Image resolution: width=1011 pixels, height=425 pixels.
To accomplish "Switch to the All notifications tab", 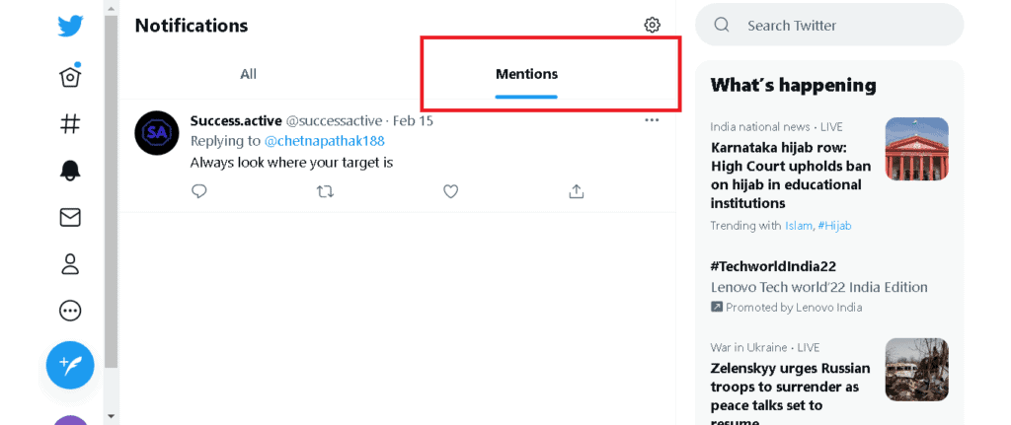I will coord(248,74).
